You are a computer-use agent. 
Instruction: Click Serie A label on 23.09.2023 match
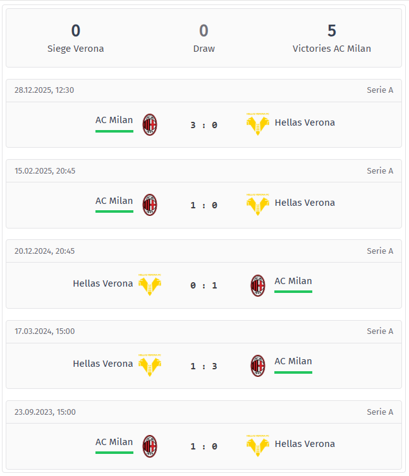pyautogui.click(x=380, y=412)
